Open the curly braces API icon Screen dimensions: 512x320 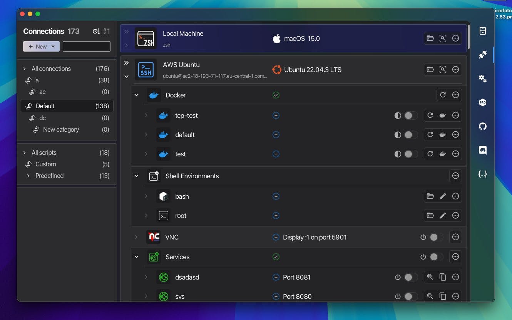point(482,174)
